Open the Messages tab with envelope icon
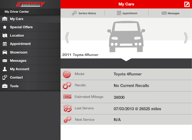 coord(170,13)
